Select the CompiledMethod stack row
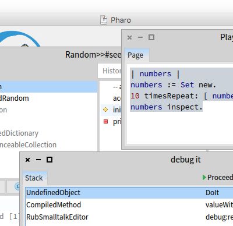This screenshot has width=233, height=226. click(x=129, y=204)
